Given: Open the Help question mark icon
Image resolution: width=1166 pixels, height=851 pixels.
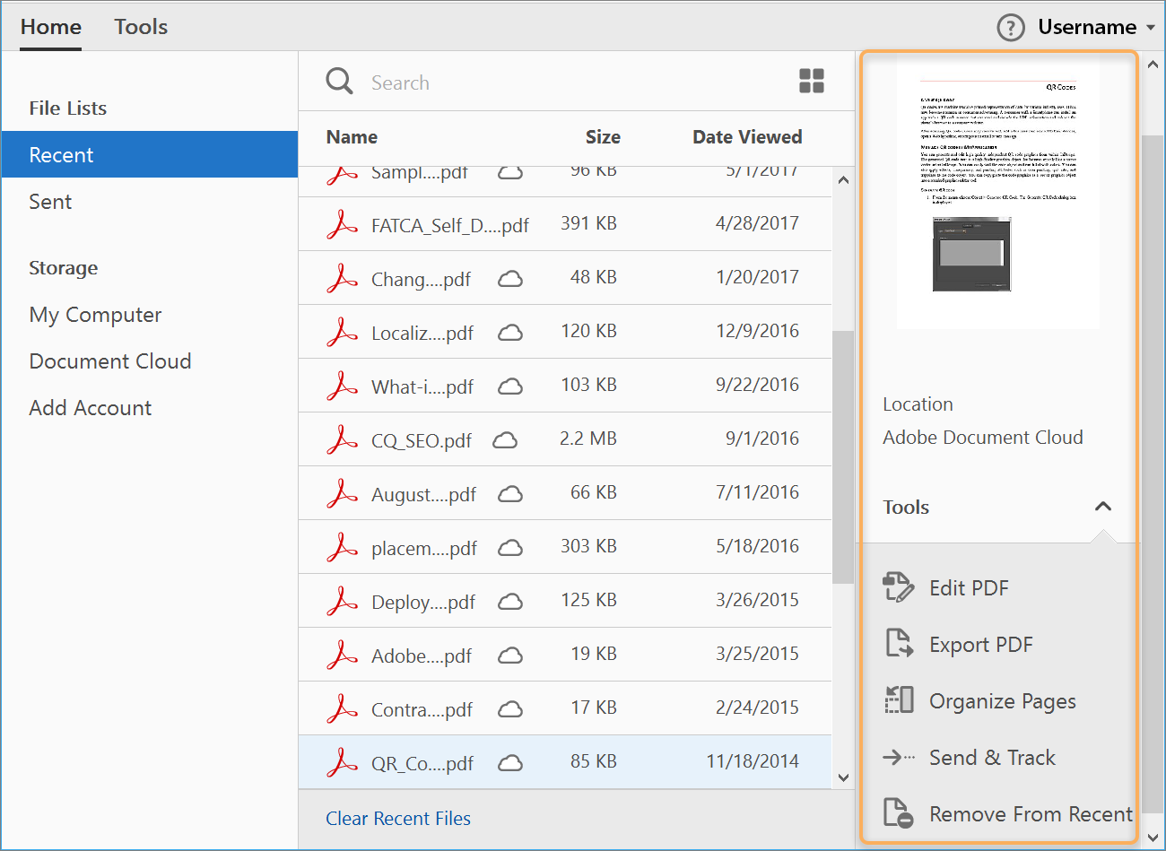Looking at the screenshot, I should pyautogui.click(x=1010, y=27).
